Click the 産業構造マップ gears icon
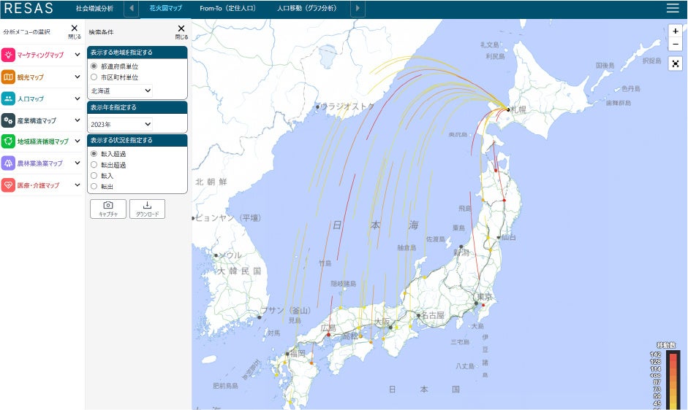The width and height of the screenshot is (688, 410). click(x=8, y=120)
